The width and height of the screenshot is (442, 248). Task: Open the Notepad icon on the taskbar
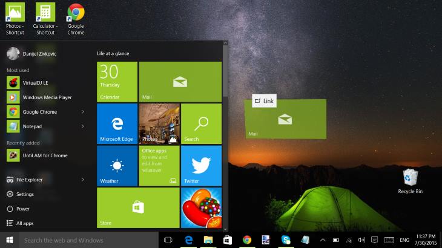point(305,240)
